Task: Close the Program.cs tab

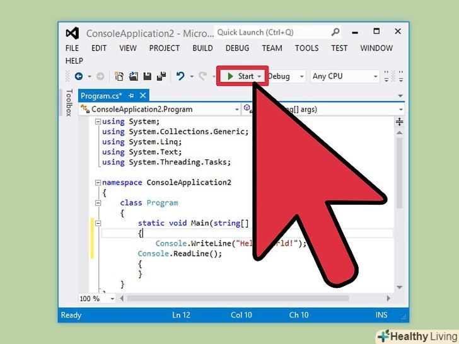Action: [x=143, y=96]
